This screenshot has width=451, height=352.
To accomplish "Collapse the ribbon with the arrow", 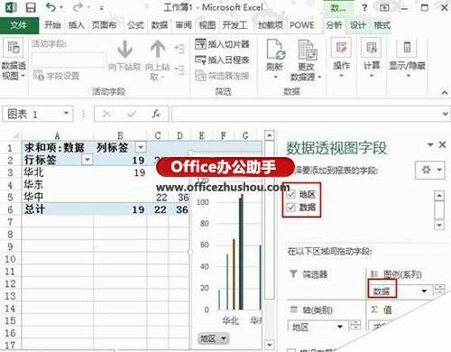I will (445, 92).
